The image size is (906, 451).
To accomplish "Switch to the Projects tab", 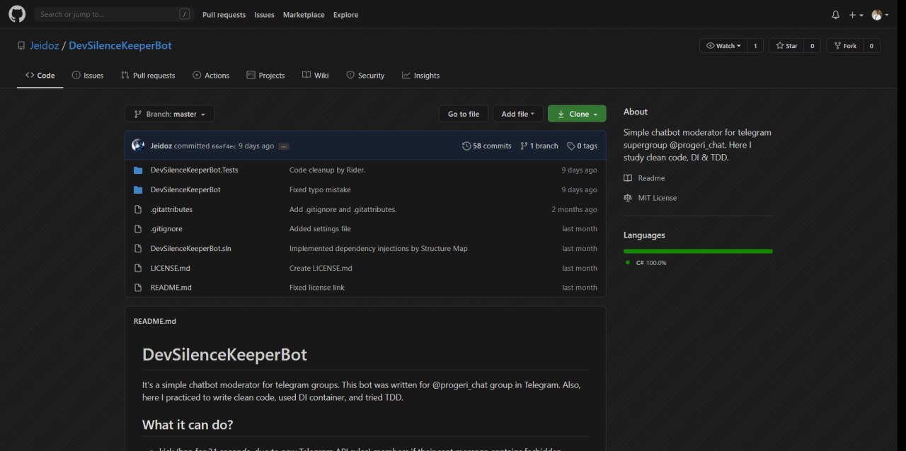I will click(x=265, y=75).
